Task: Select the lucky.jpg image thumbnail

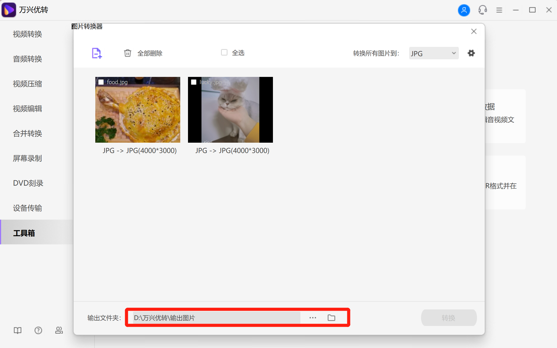Action: (230, 110)
